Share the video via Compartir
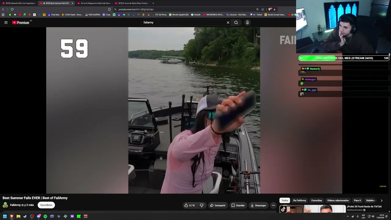The width and height of the screenshot is (391, 220). (217, 205)
